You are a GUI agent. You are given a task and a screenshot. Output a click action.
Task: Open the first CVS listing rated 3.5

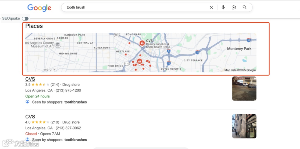(x=30, y=79)
